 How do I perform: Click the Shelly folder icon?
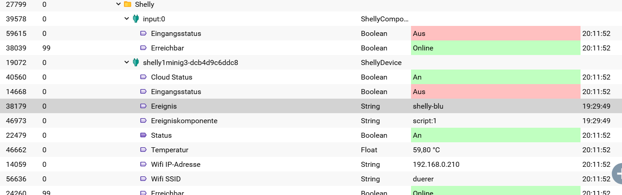(128, 5)
